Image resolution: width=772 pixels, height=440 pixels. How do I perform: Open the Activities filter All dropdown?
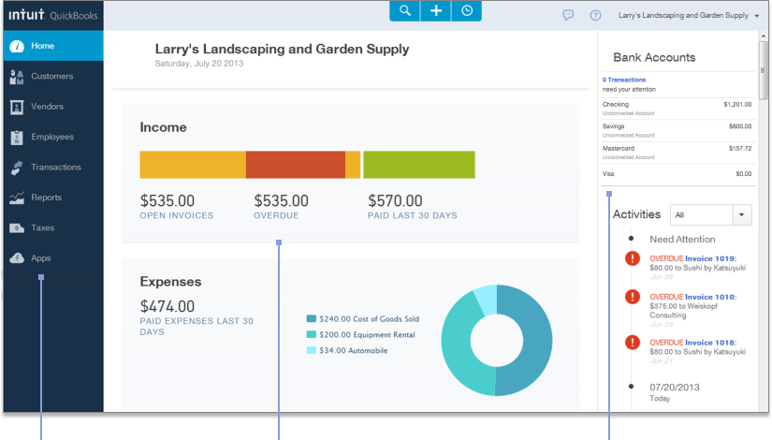[x=710, y=214]
